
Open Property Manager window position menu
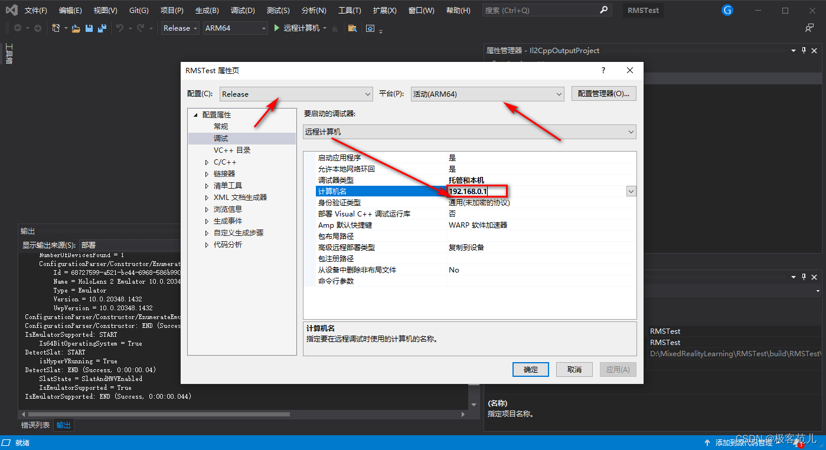point(794,51)
